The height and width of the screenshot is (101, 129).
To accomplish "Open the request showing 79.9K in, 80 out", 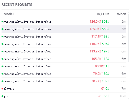I will click(x=64, y=74).
